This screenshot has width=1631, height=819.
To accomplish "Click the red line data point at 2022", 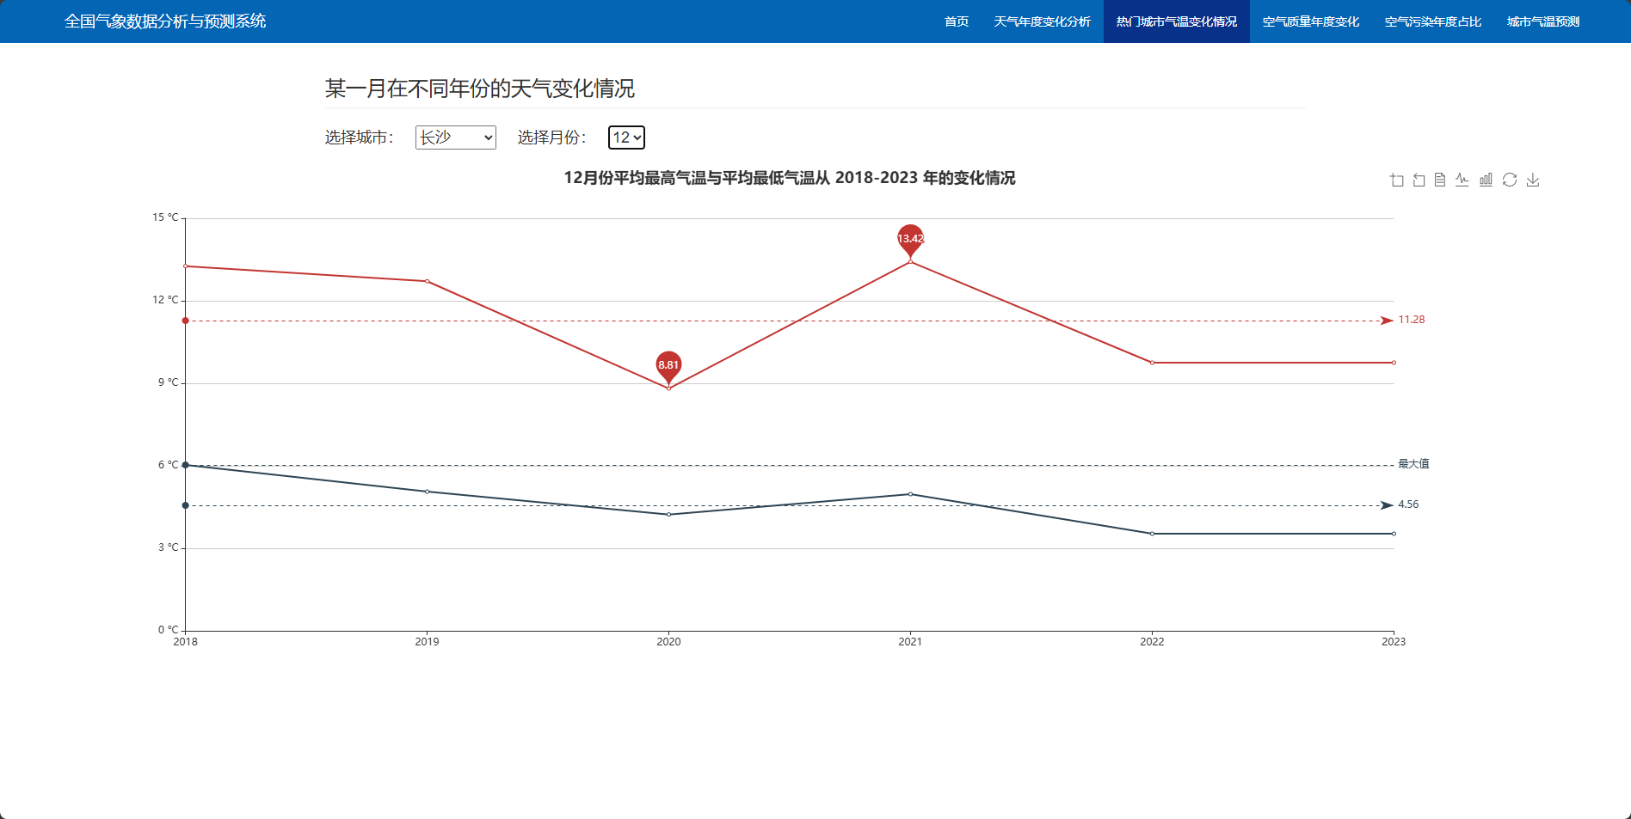I will click(x=1152, y=363).
